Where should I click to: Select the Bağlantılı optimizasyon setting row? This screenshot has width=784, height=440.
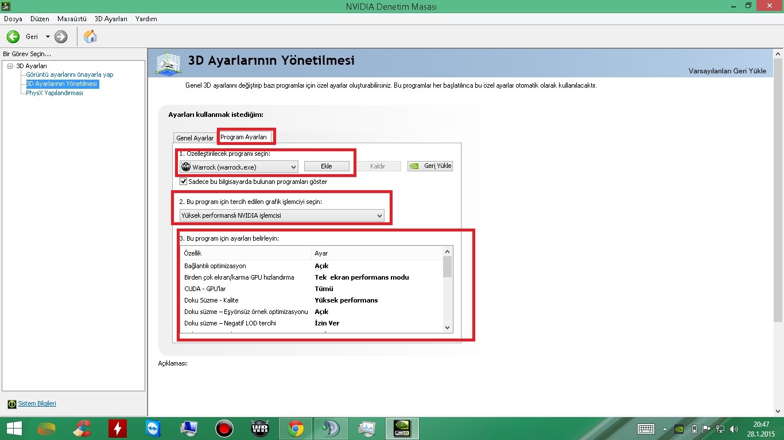(x=312, y=266)
